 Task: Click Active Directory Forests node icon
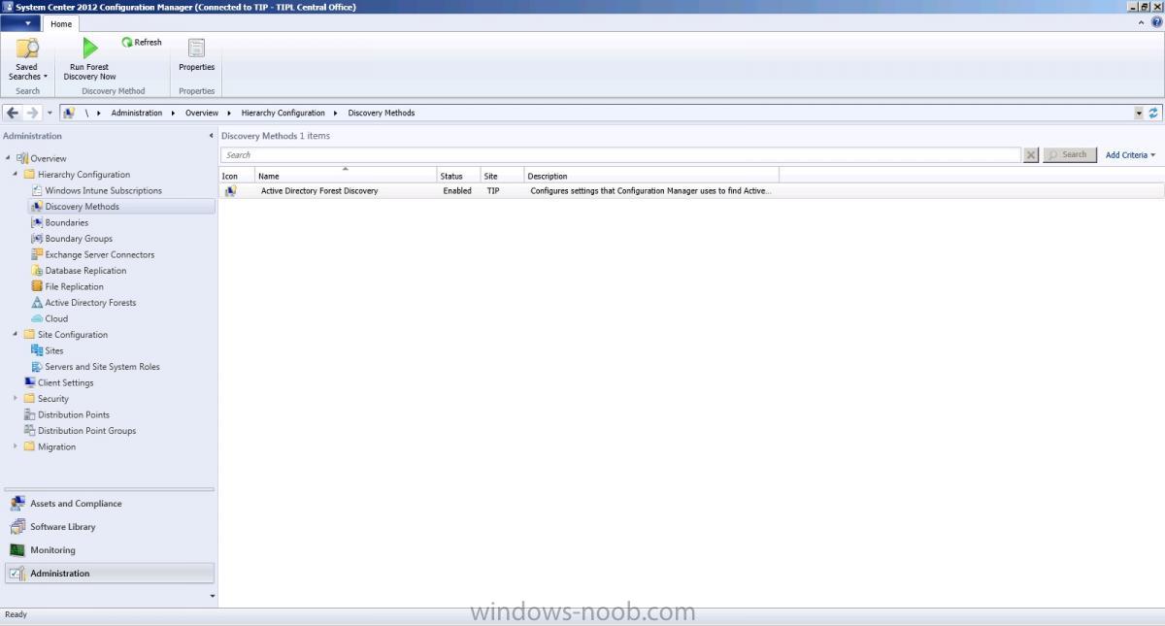pos(37,303)
